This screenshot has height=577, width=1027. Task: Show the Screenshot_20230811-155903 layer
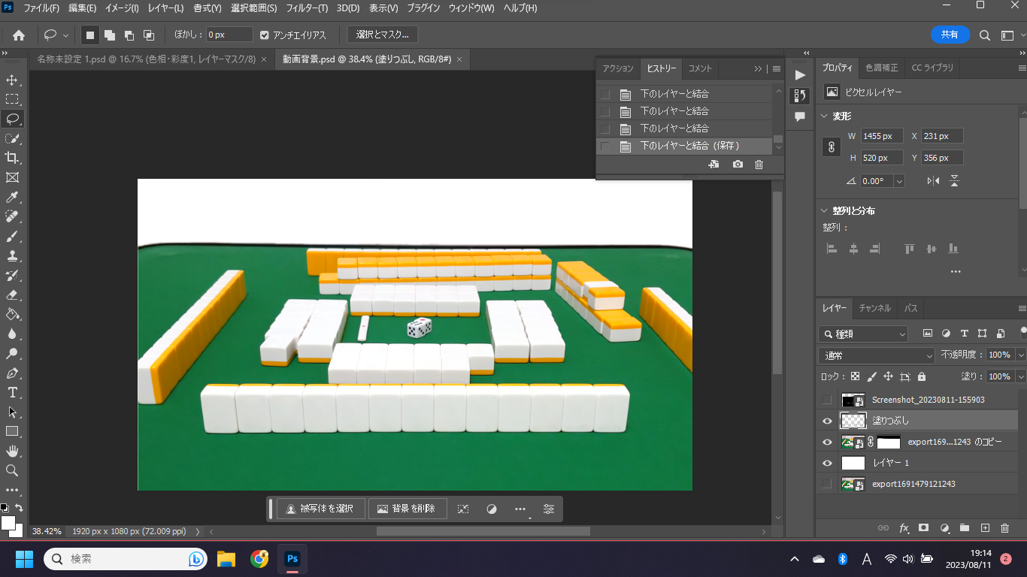point(827,400)
